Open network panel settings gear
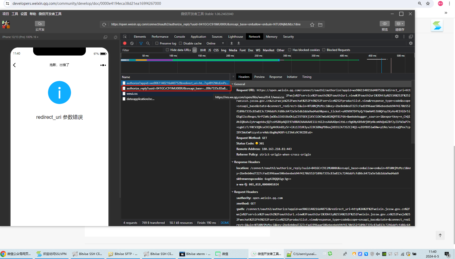455x259 pixels. (411, 43)
